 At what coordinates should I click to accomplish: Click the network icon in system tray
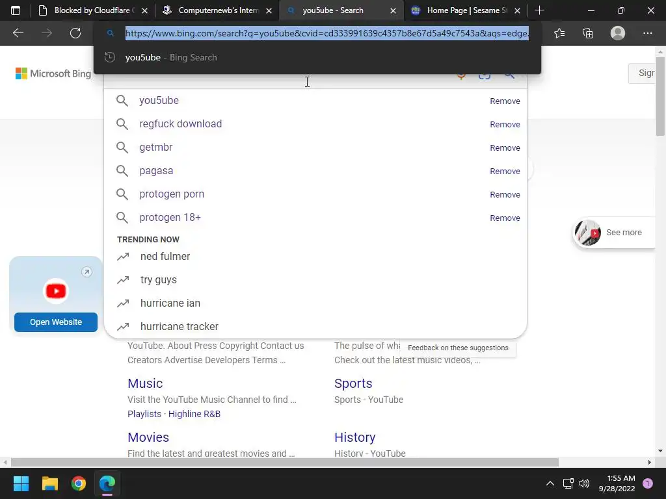[x=568, y=483]
